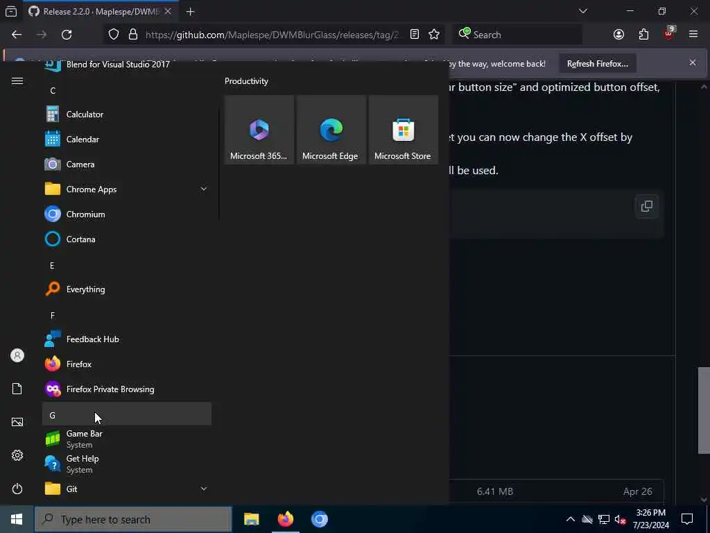Screen dimensions: 710x533
Task: Reload the page in Firefox
Action: coord(67,35)
